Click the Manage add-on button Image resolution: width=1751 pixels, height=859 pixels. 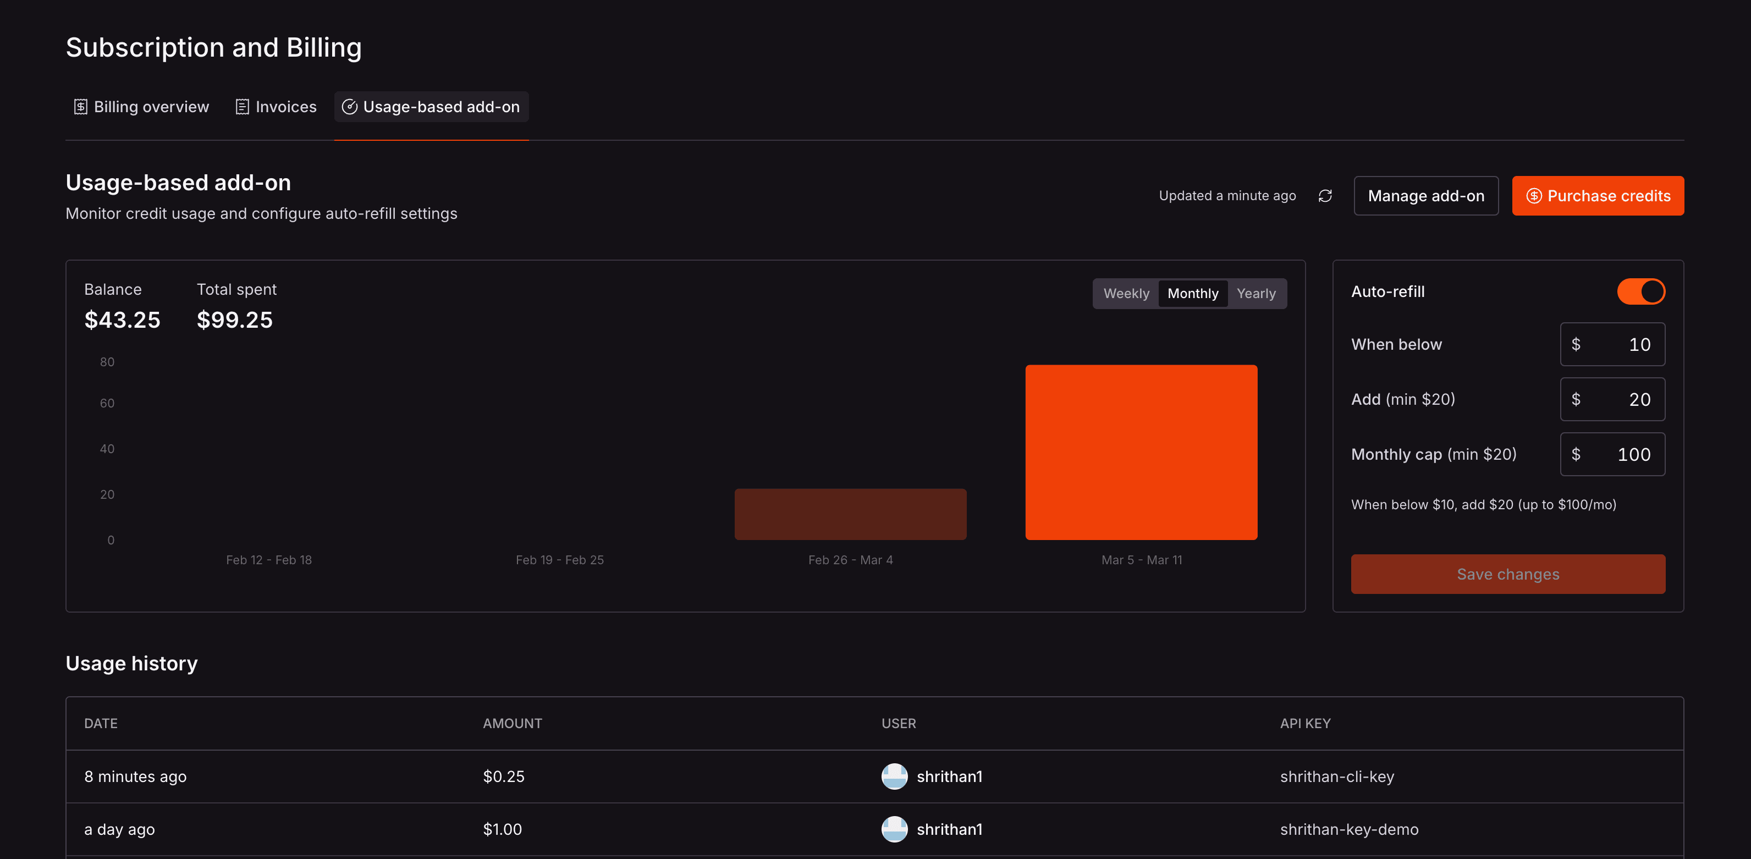[1425, 196]
